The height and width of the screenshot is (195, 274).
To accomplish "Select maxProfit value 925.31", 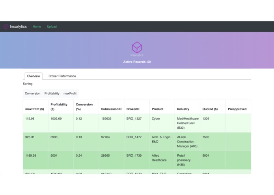I will tap(30, 137).
